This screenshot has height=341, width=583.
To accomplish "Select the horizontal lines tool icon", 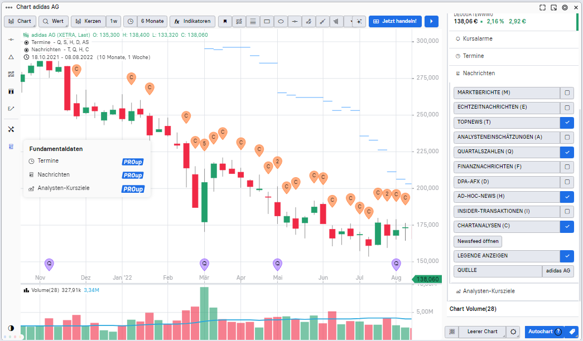I will 253,22.
